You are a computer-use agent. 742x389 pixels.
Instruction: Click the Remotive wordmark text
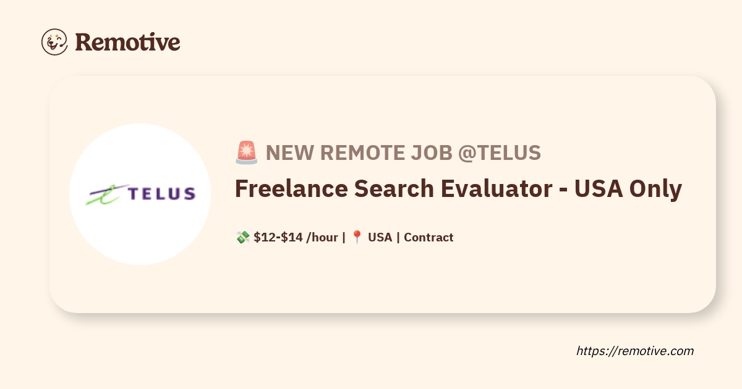pos(127,42)
